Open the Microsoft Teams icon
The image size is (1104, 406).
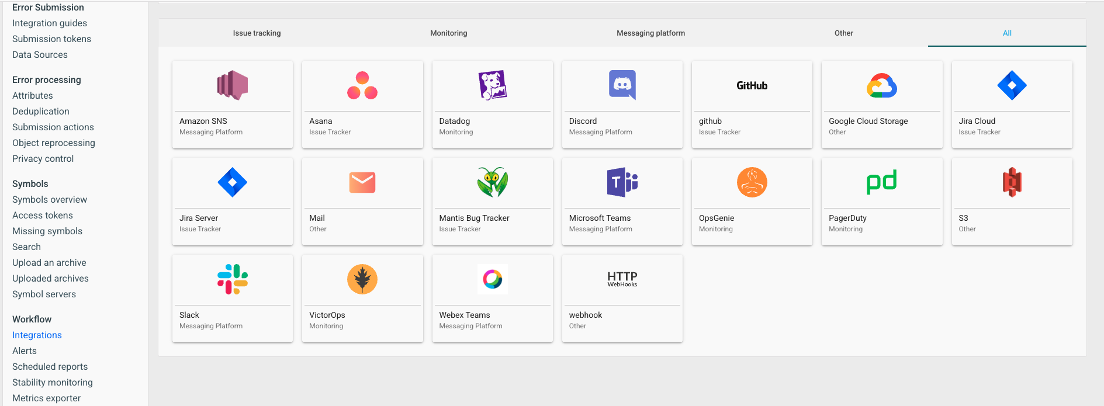pyautogui.click(x=622, y=182)
